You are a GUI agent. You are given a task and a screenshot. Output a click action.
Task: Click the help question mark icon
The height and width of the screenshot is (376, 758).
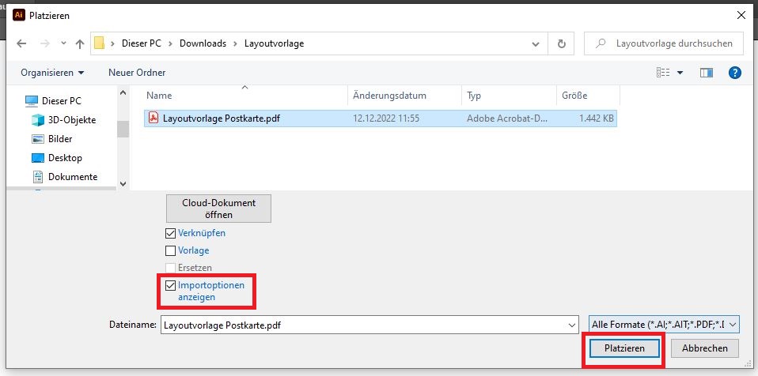point(734,73)
